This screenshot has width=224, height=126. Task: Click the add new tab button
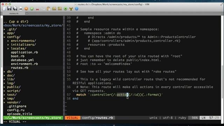pos(27,14)
